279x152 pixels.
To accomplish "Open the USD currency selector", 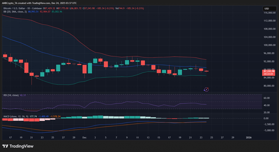I will 266,9.
